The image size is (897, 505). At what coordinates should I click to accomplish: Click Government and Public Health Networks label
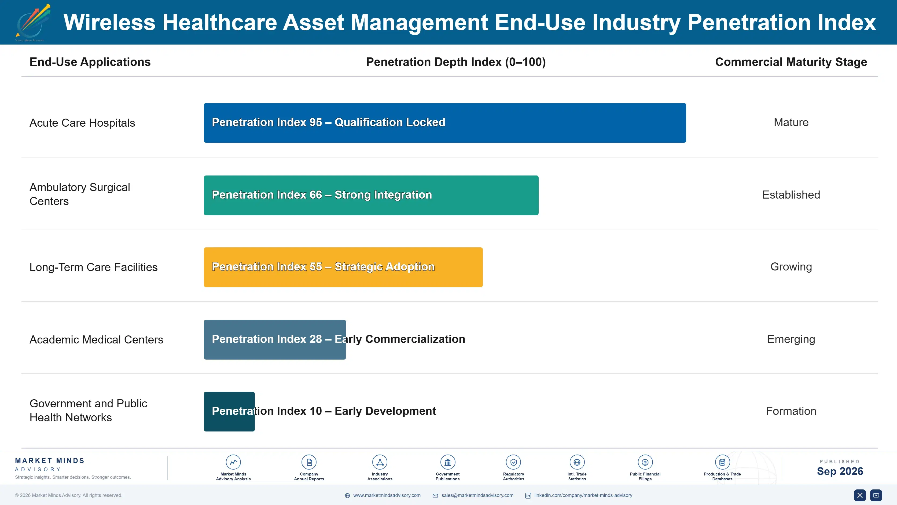tap(88, 410)
